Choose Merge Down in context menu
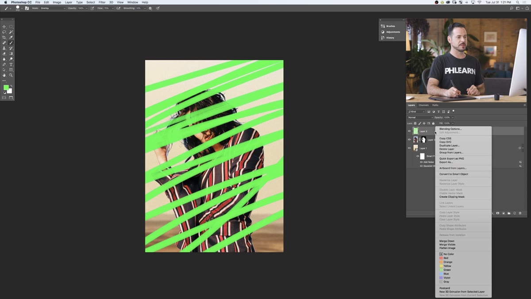Image resolution: width=531 pixels, height=299 pixels. point(447,241)
